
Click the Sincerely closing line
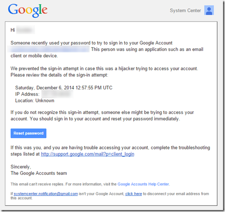21,167
